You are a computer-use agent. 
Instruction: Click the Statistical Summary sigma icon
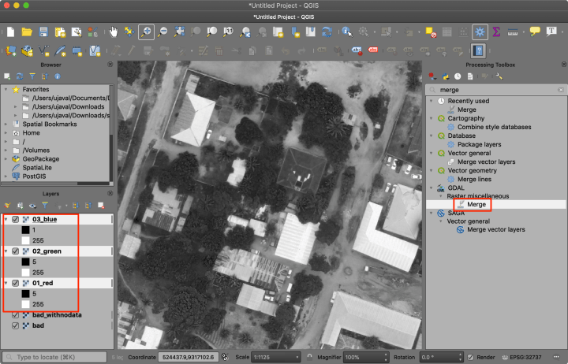[x=496, y=32]
